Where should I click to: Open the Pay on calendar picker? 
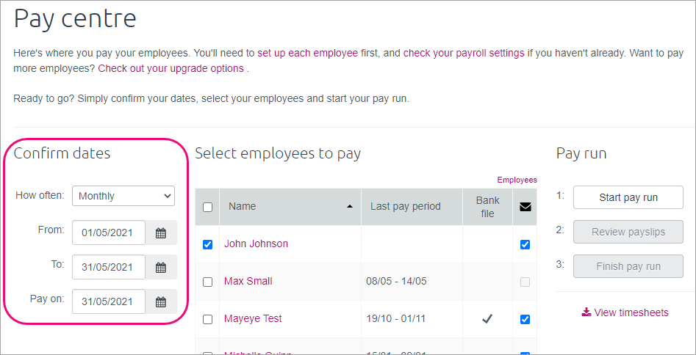tap(161, 301)
